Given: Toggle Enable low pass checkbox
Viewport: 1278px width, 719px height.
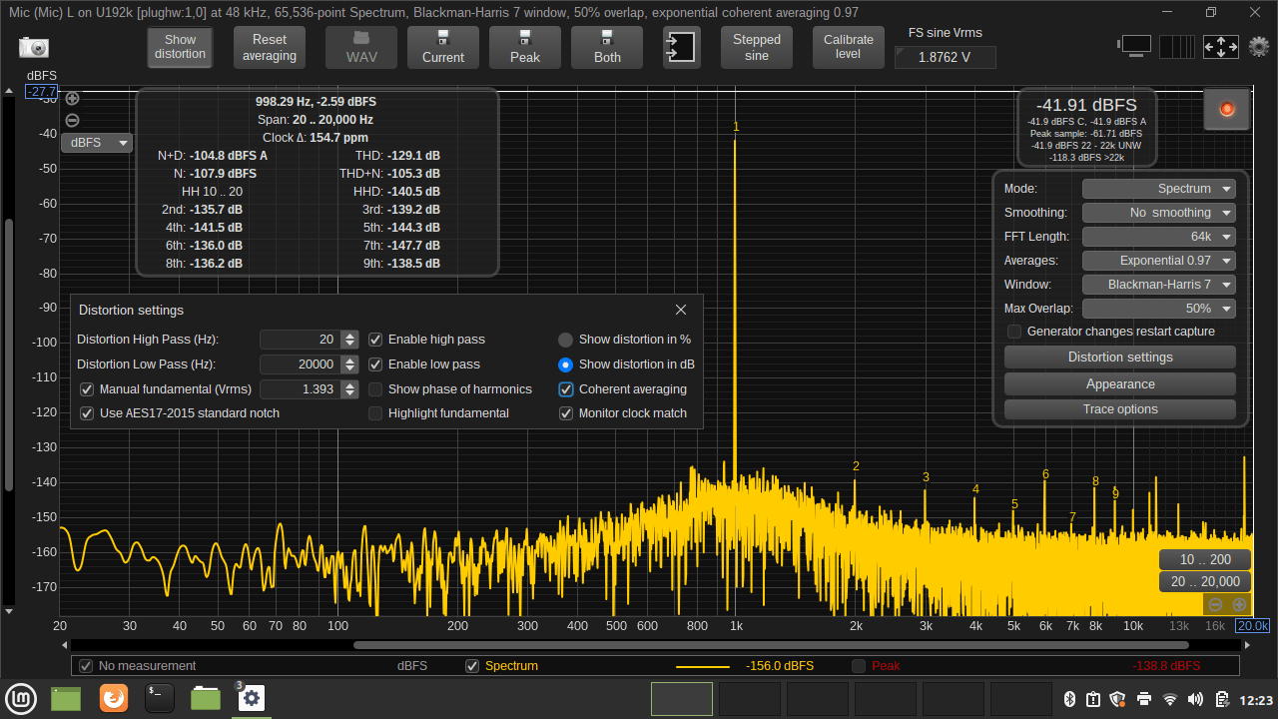Looking at the screenshot, I should click(x=376, y=364).
